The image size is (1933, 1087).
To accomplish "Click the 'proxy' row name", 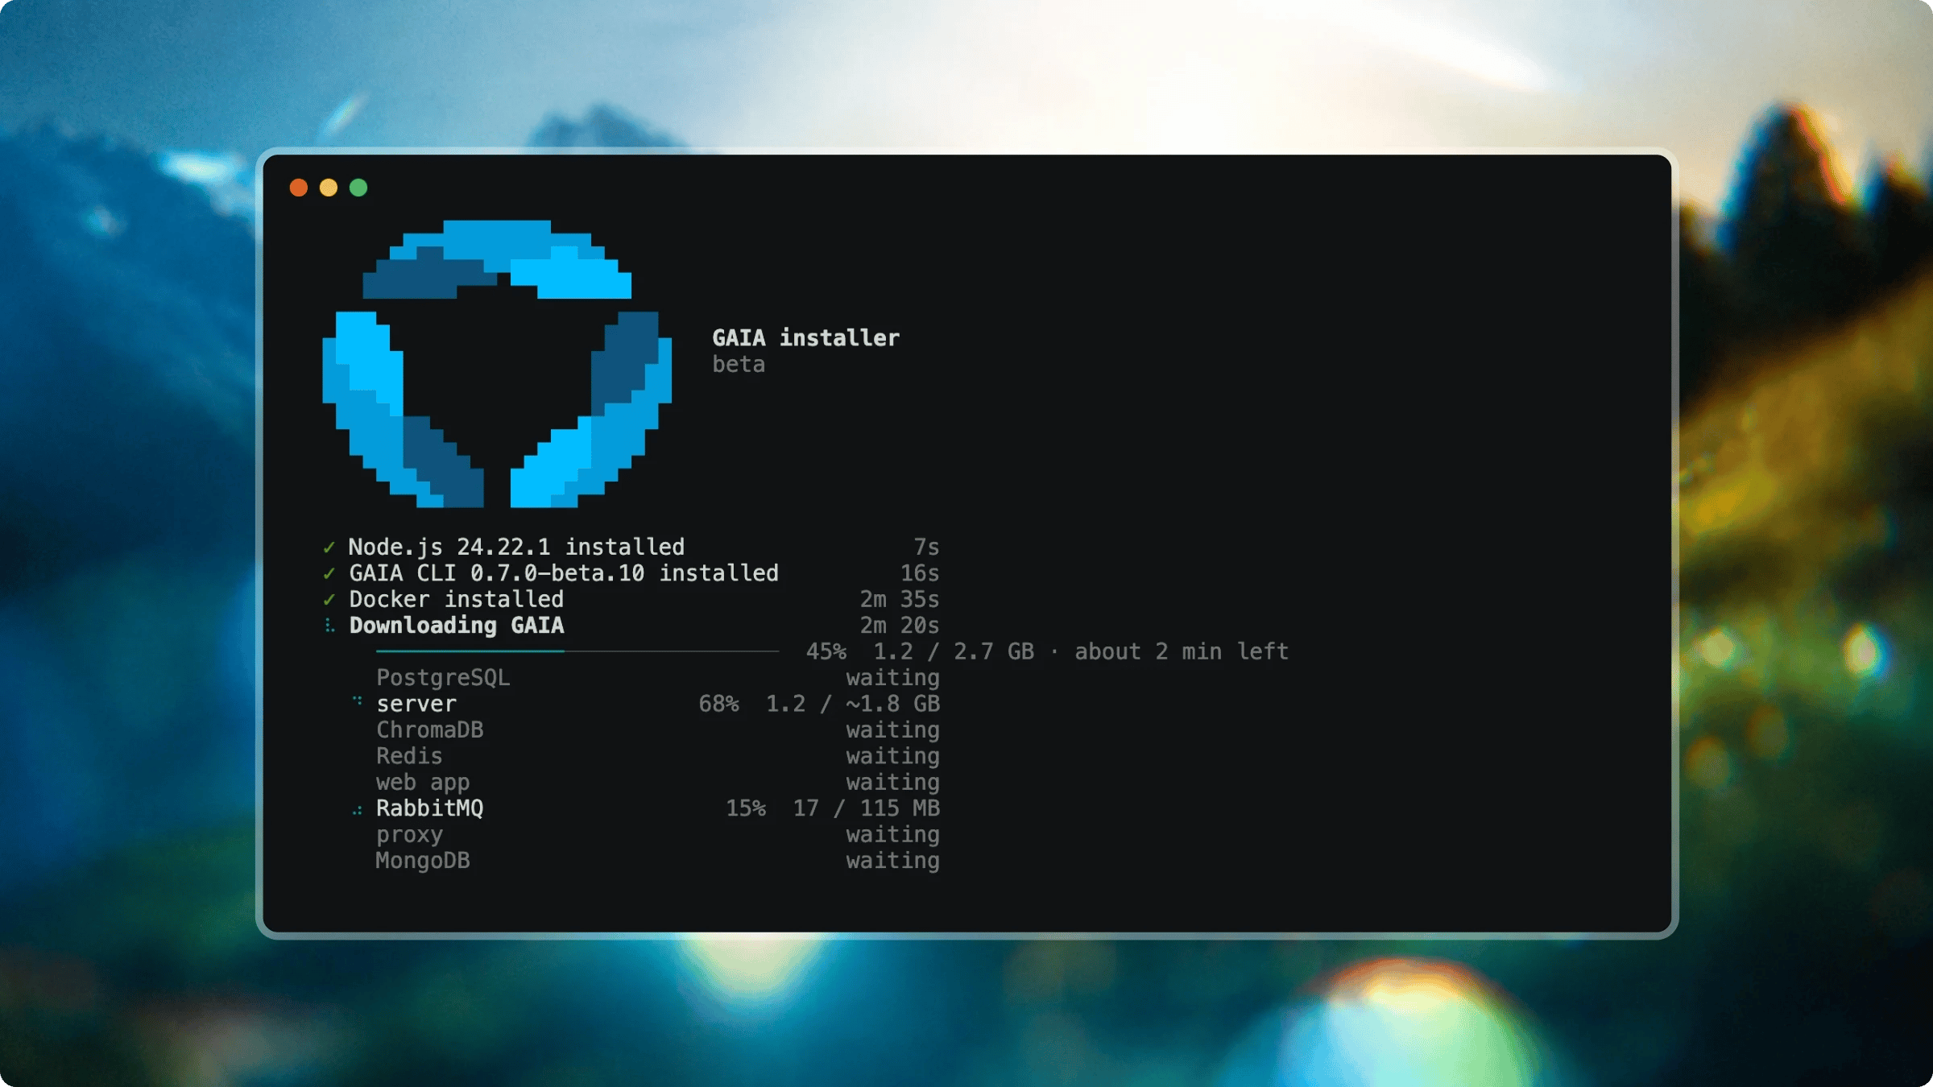I will (409, 835).
